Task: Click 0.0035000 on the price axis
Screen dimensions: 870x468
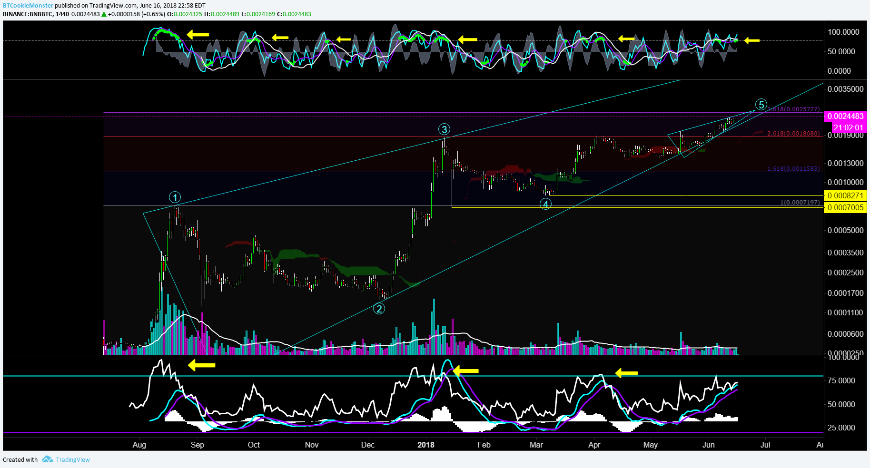Action: (846, 89)
